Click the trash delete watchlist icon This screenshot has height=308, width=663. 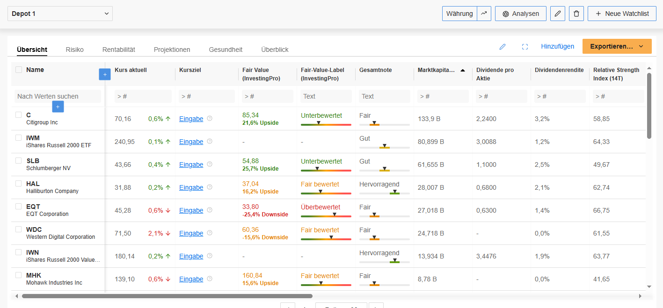click(576, 14)
